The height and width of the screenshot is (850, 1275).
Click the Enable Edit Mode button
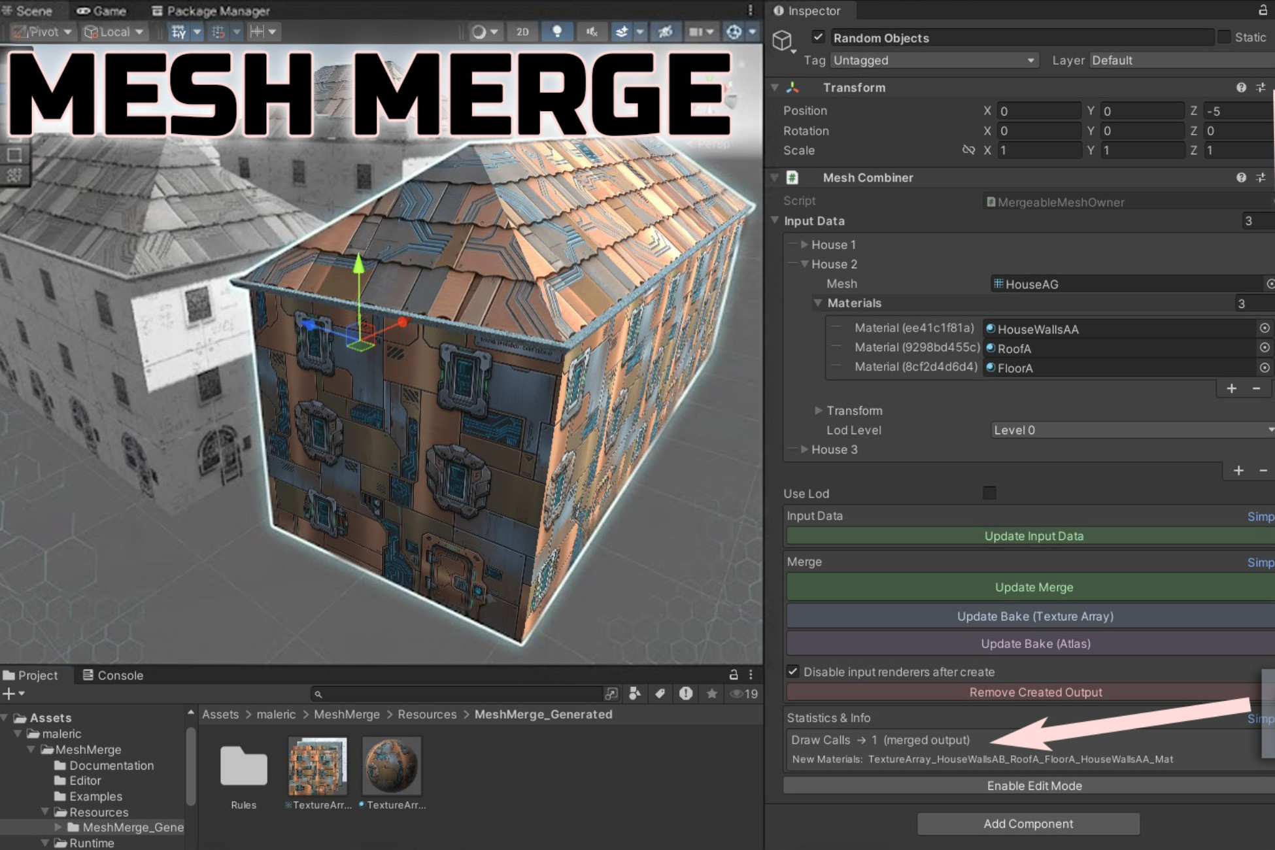[1030, 785]
